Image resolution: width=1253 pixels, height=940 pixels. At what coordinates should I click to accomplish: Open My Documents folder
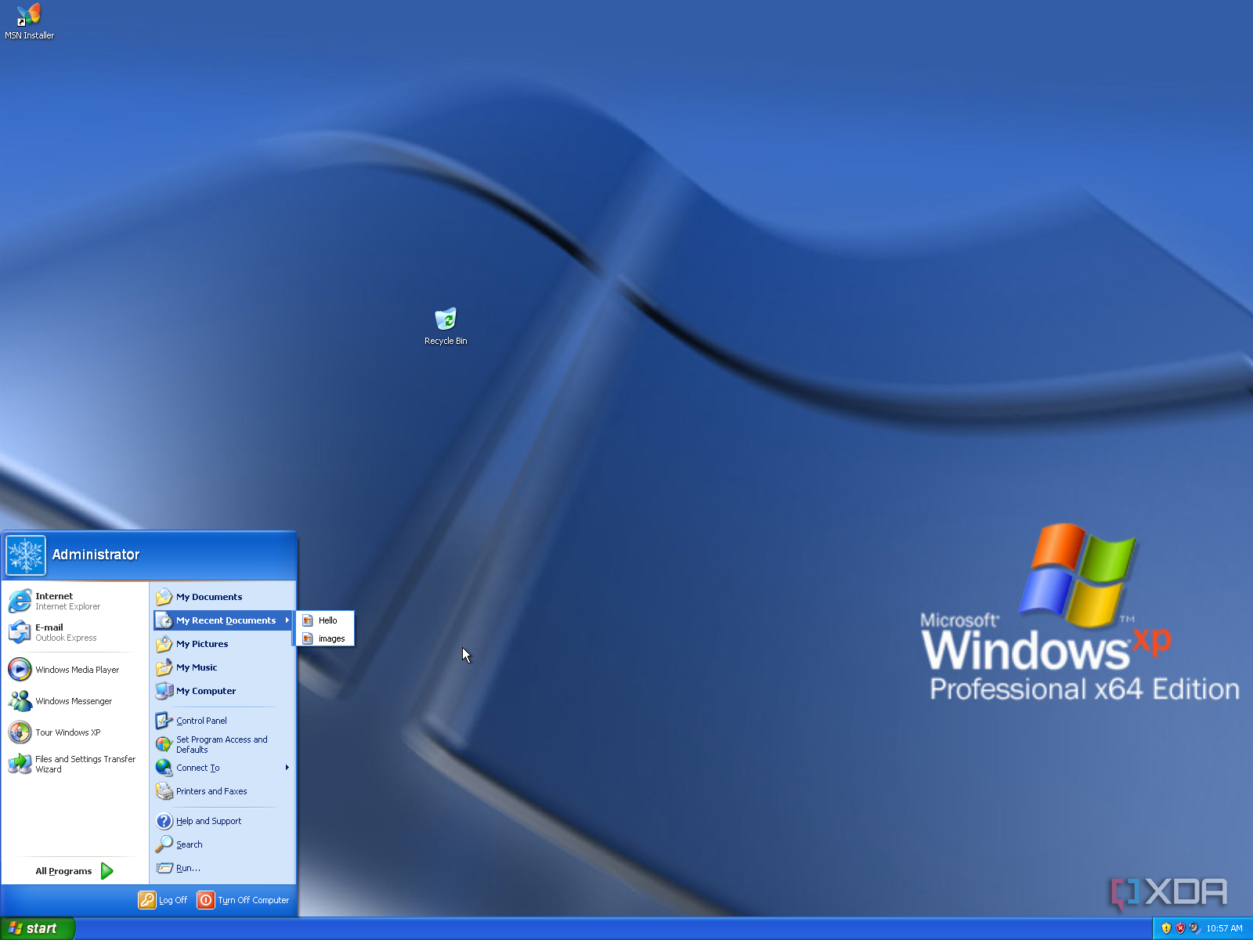click(224, 597)
